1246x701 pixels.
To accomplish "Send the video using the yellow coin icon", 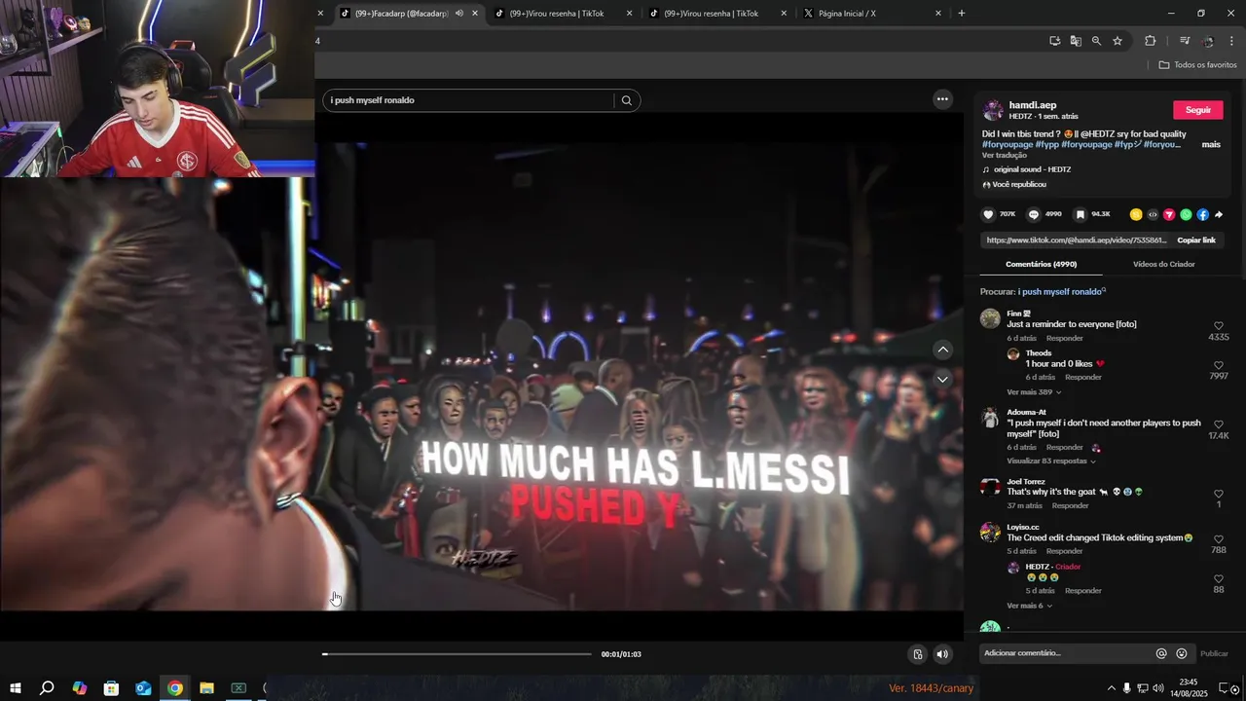I will coord(1136,214).
